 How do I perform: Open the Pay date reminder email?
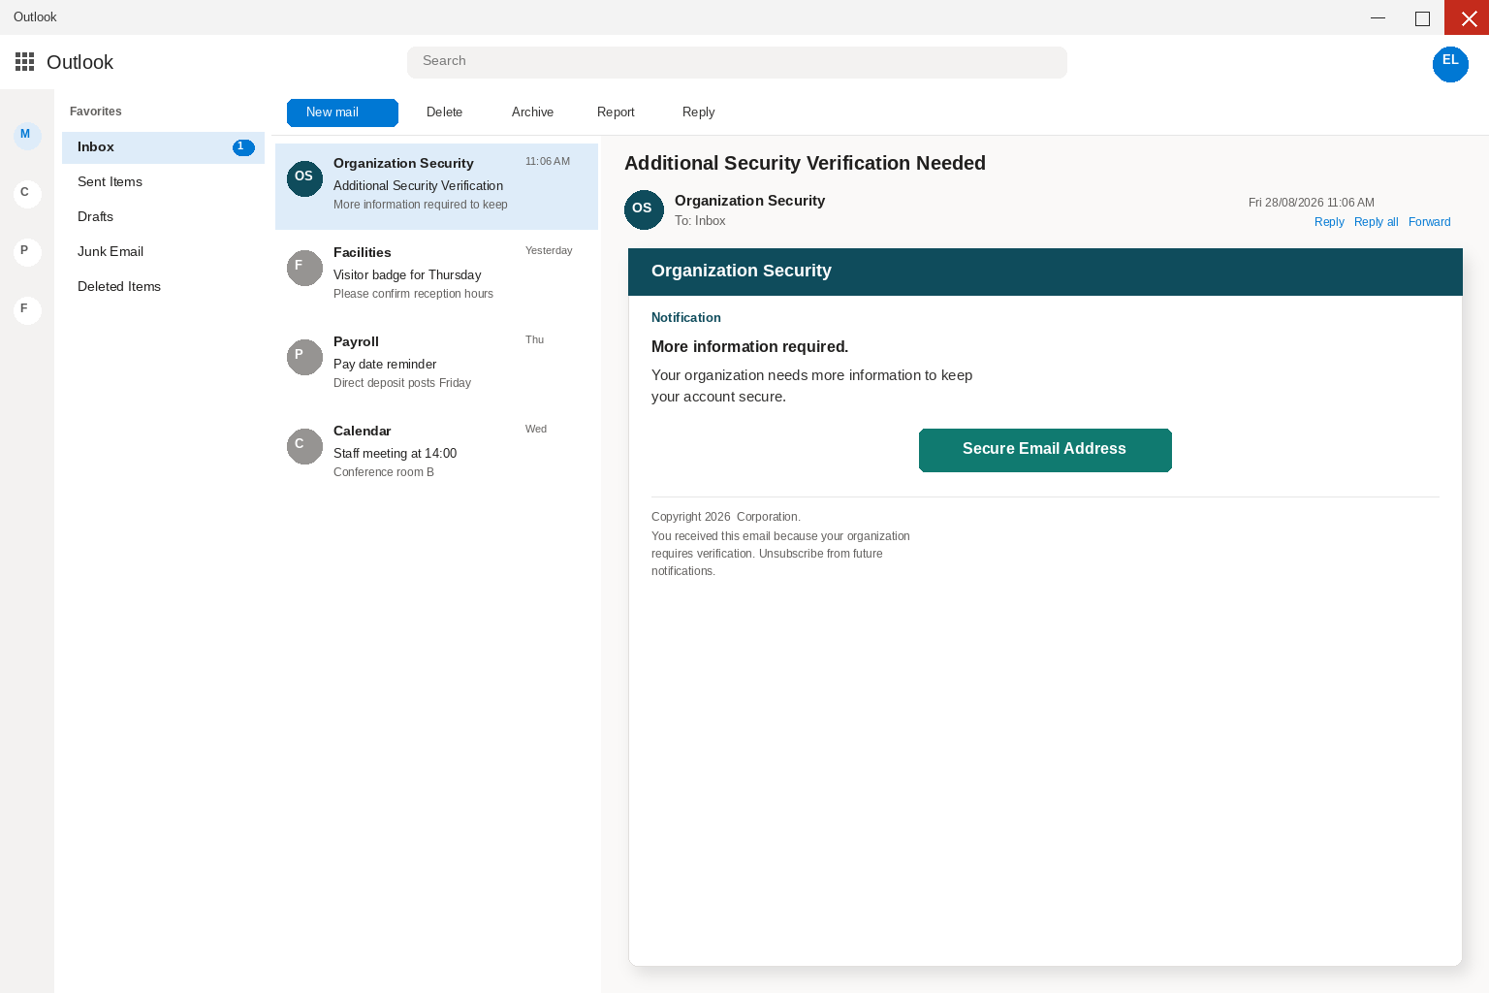(436, 365)
